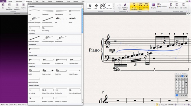
Task: Select the Octave up line
Action: coord(34,61)
